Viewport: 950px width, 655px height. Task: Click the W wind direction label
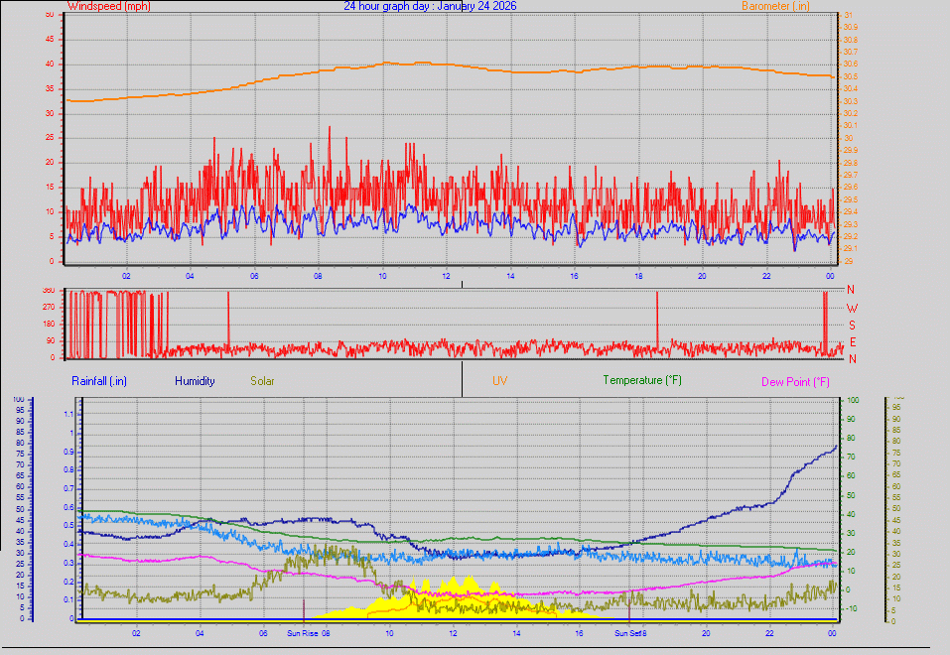coord(851,309)
